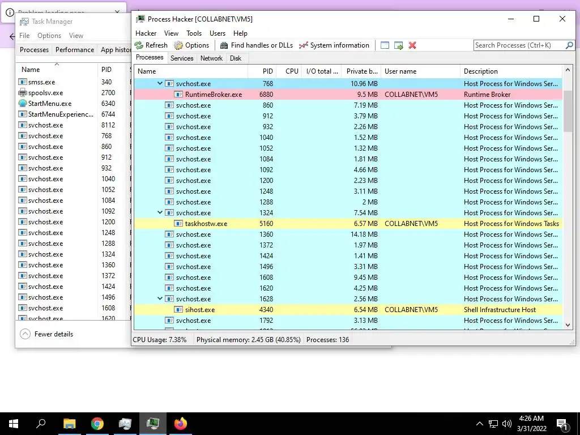Open Task Manager Performance tab
Viewport: 580px width, 435px height.
tap(75, 50)
